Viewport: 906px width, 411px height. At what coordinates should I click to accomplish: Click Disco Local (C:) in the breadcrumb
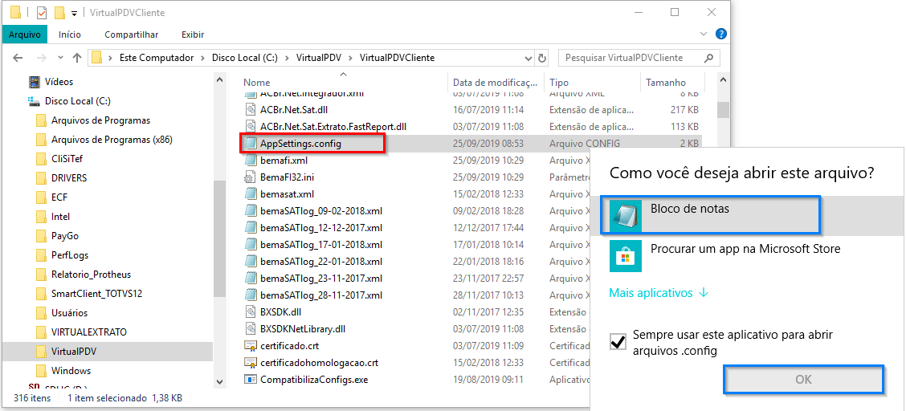click(245, 58)
